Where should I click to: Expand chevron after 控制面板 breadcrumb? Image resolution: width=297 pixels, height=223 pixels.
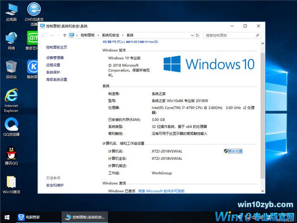coord(98,35)
